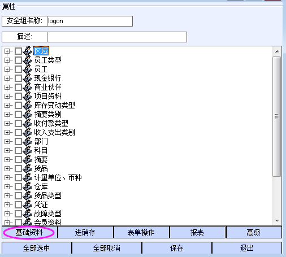Viewport: 286px width, 257px height.
Task: Click the icon beside 项目资料
Action: pos(27,96)
